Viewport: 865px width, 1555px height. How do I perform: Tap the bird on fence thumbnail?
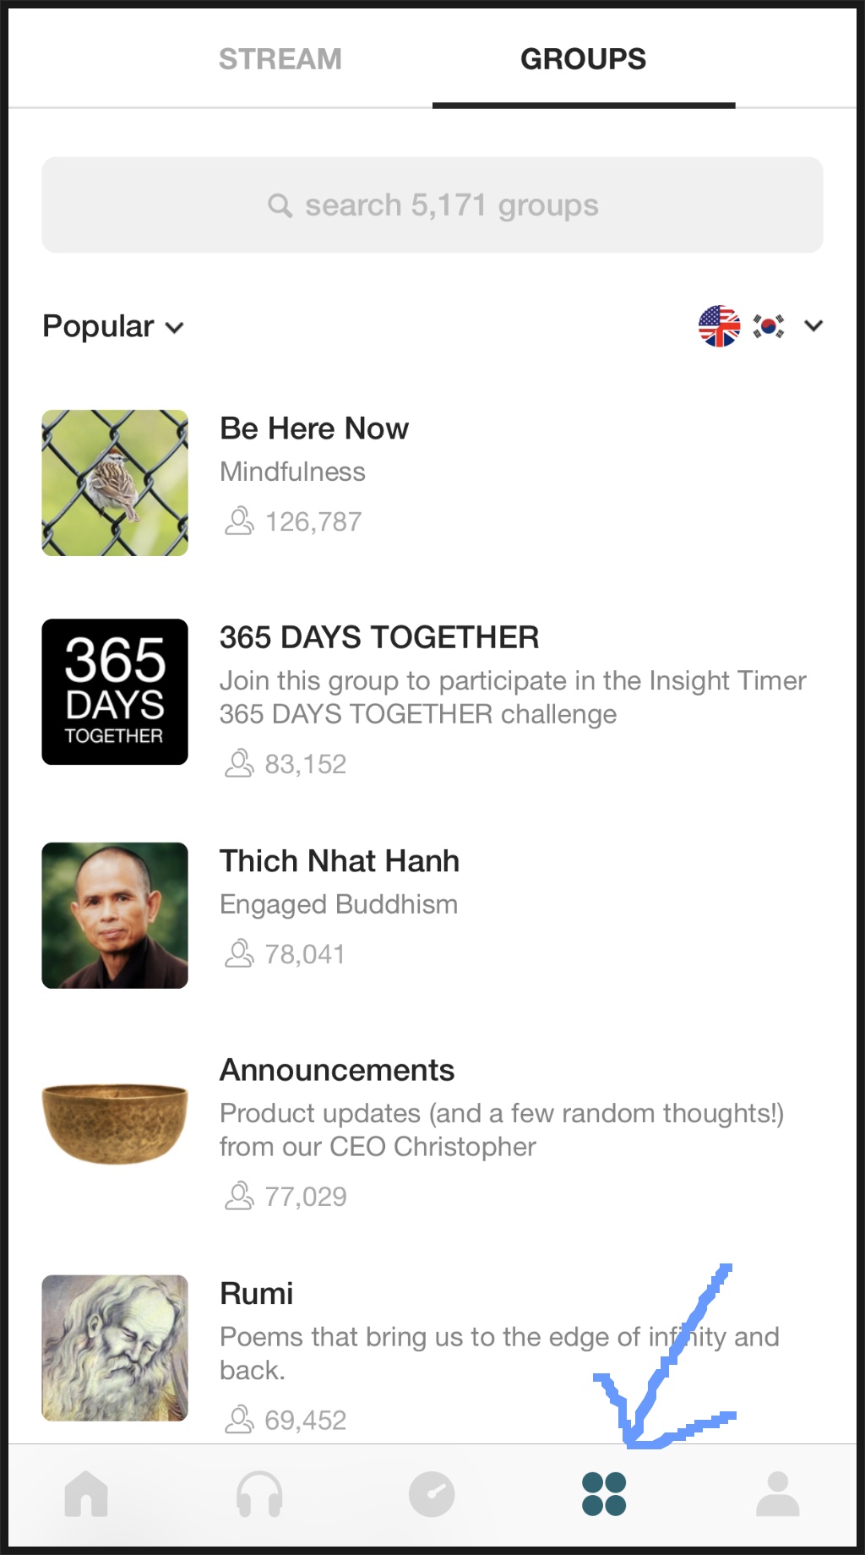click(115, 483)
